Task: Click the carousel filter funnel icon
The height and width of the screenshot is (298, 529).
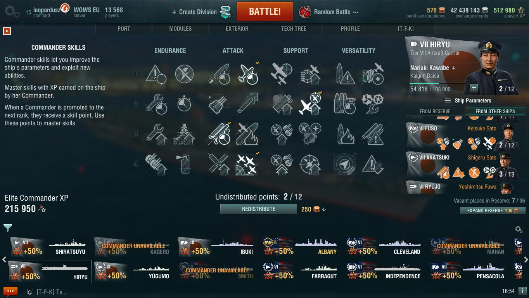Action: coord(8,228)
